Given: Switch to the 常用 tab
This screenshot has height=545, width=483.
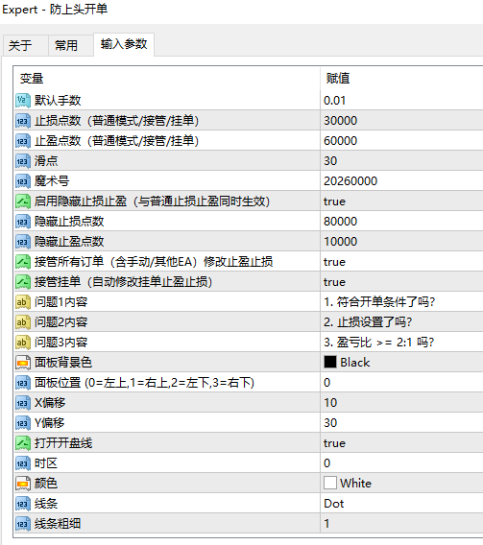Looking at the screenshot, I should click(x=66, y=45).
